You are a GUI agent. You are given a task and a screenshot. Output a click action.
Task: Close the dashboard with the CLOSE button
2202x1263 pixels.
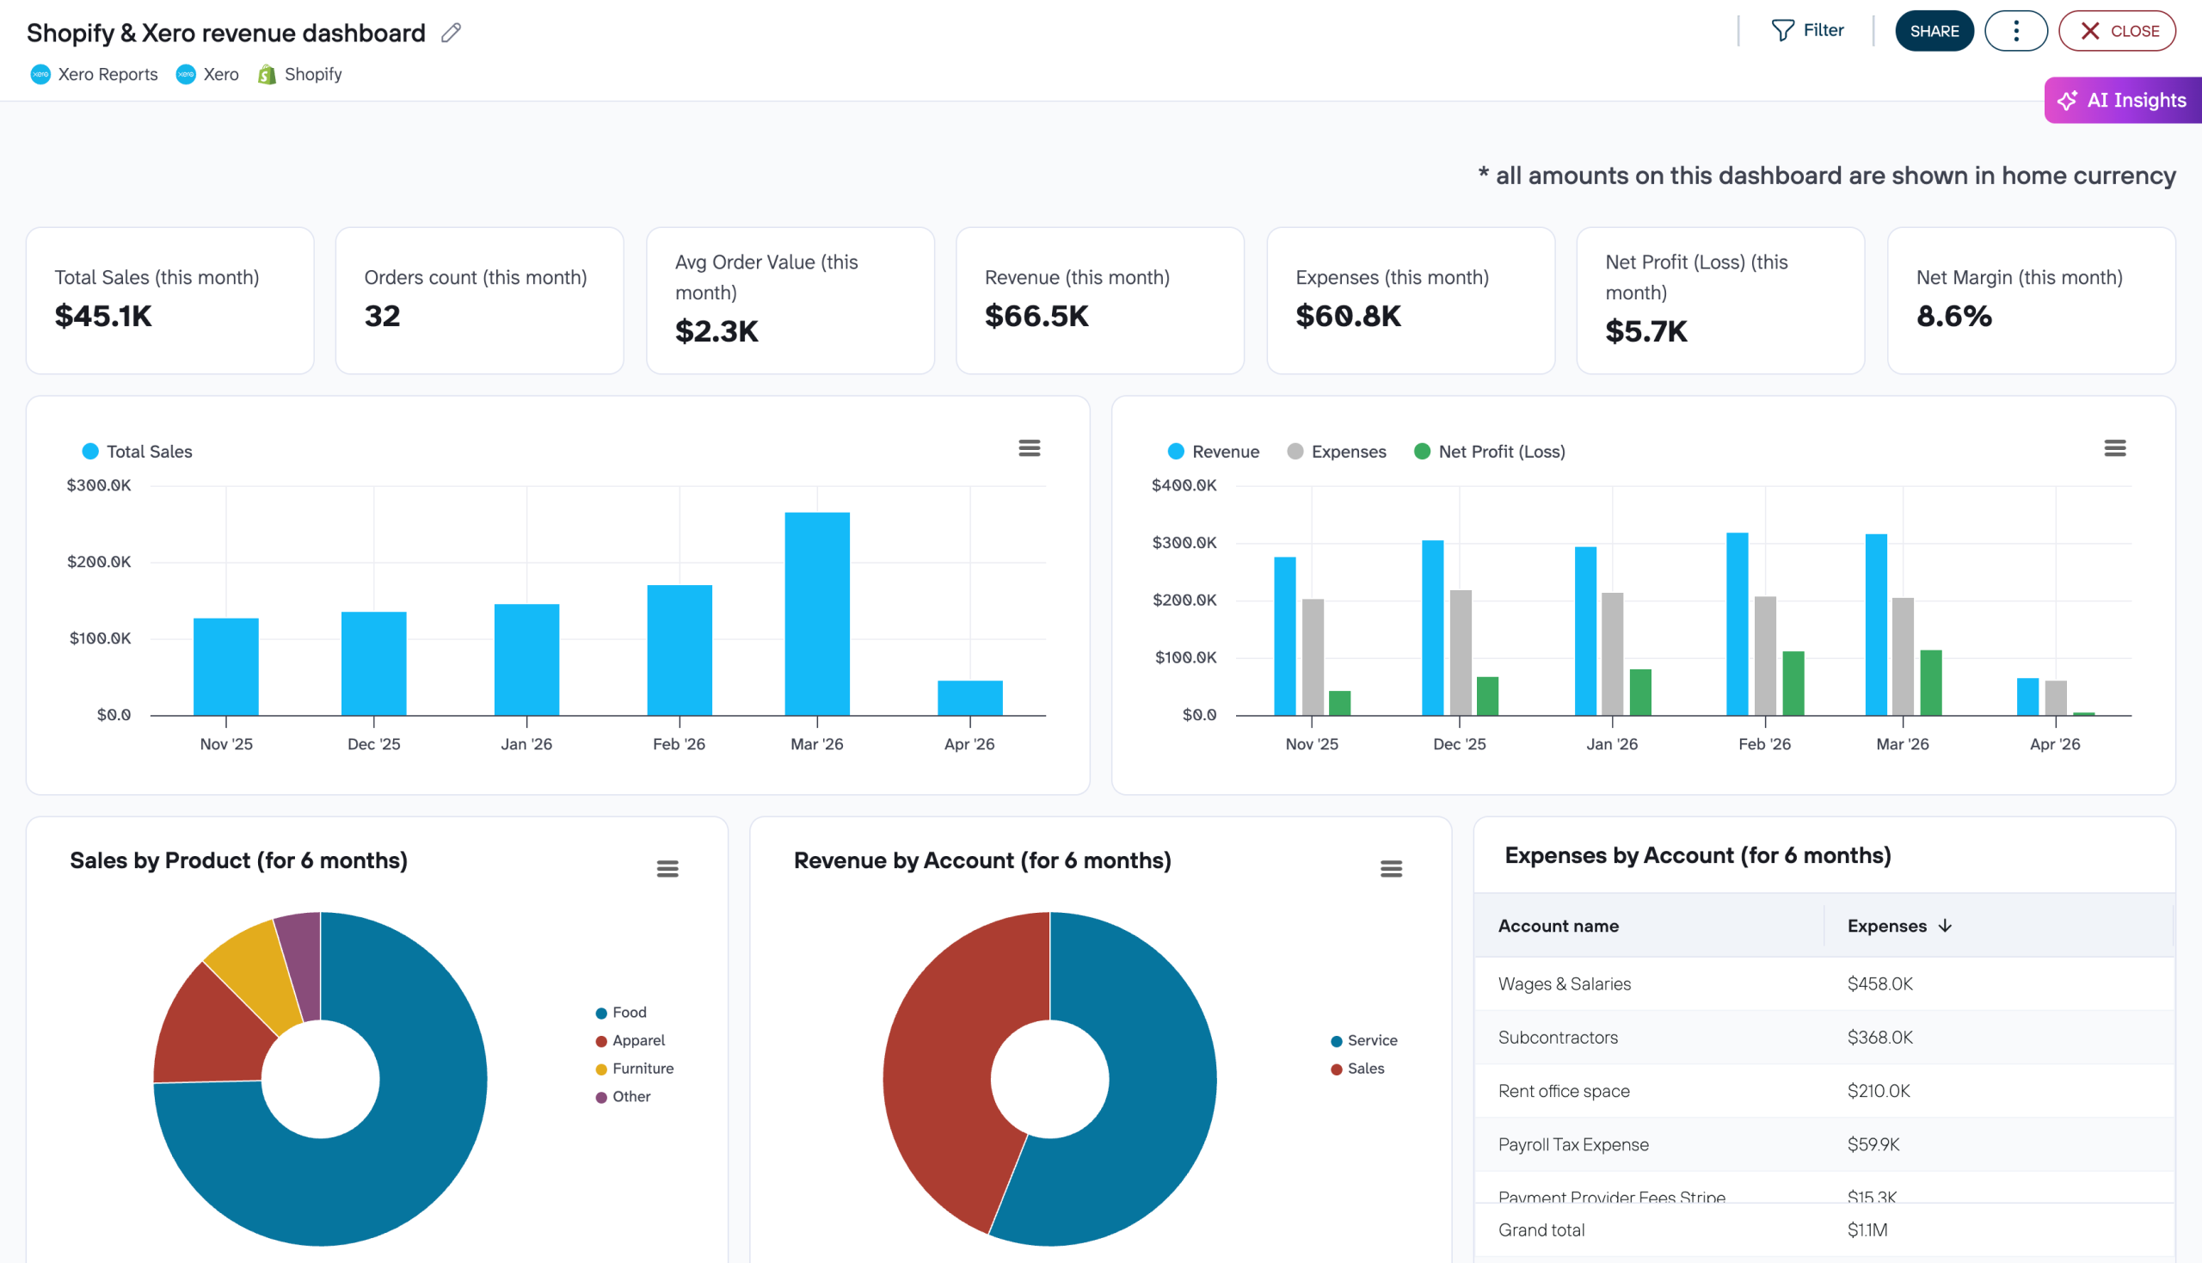(2116, 29)
